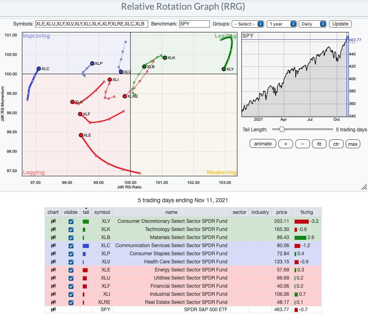Click the ctr button
Image resolution: width=368 pixels, height=314 pixels.
click(336, 144)
